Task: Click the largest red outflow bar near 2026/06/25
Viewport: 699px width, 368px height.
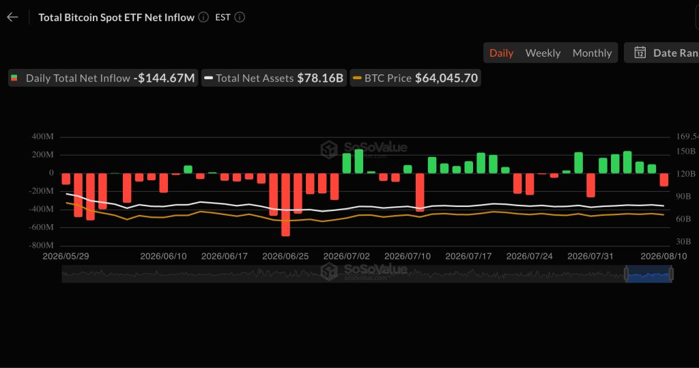Action: click(x=286, y=205)
